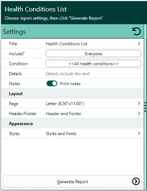Click the Condition row label
This screenshot has height=191, width=147.
(18, 64)
